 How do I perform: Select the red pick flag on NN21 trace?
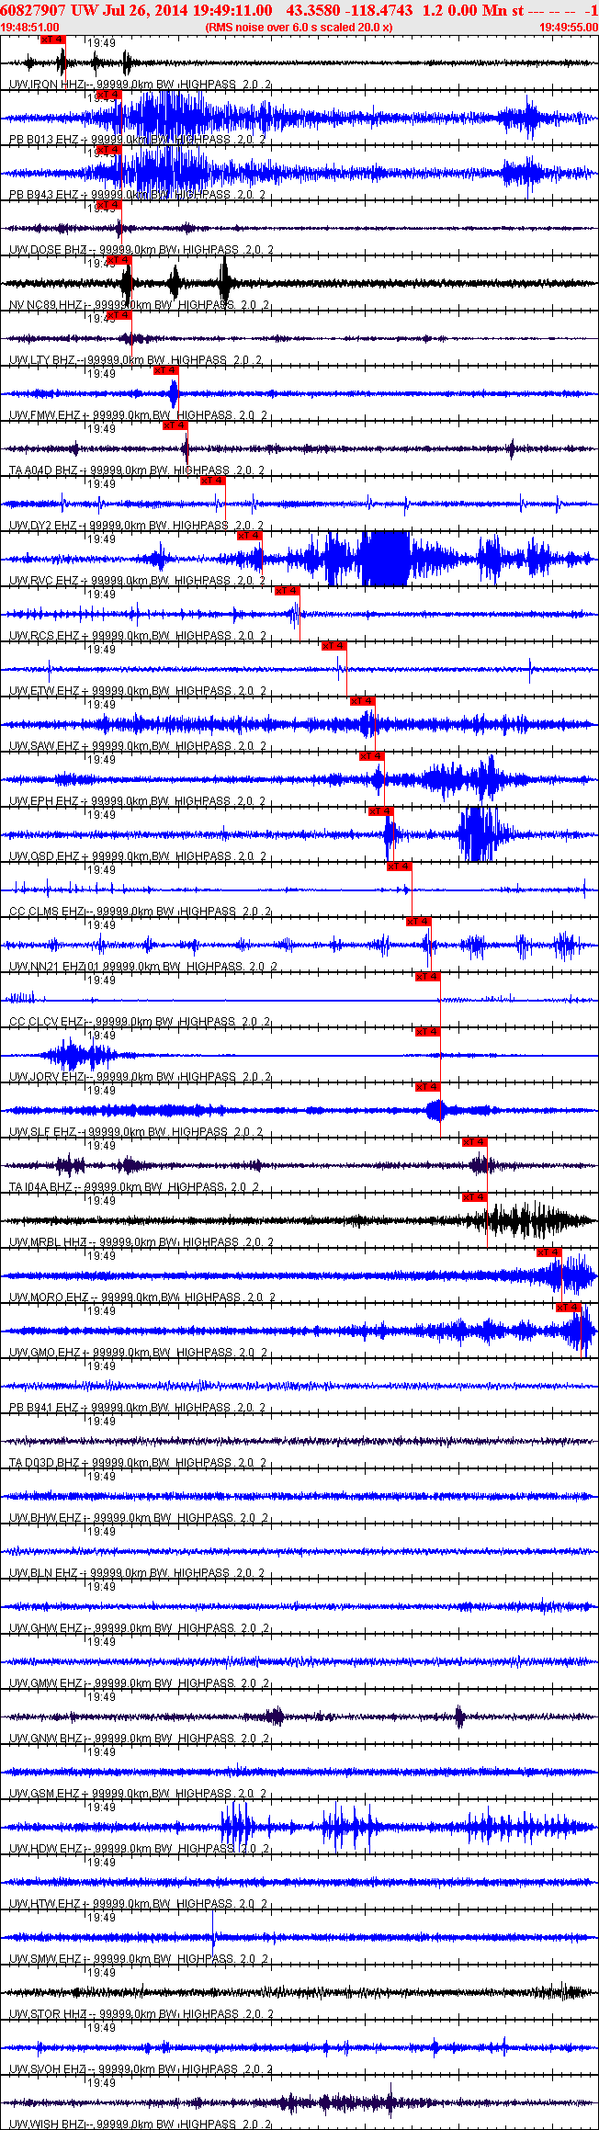click(418, 922)
